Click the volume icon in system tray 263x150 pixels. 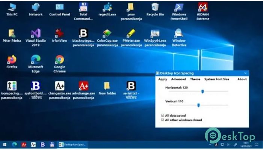[x=228, y=144]
